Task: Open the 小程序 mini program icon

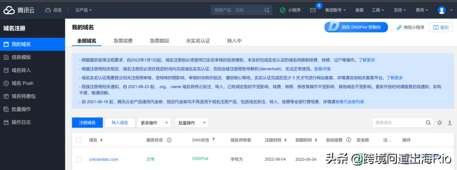Action: 282,10
